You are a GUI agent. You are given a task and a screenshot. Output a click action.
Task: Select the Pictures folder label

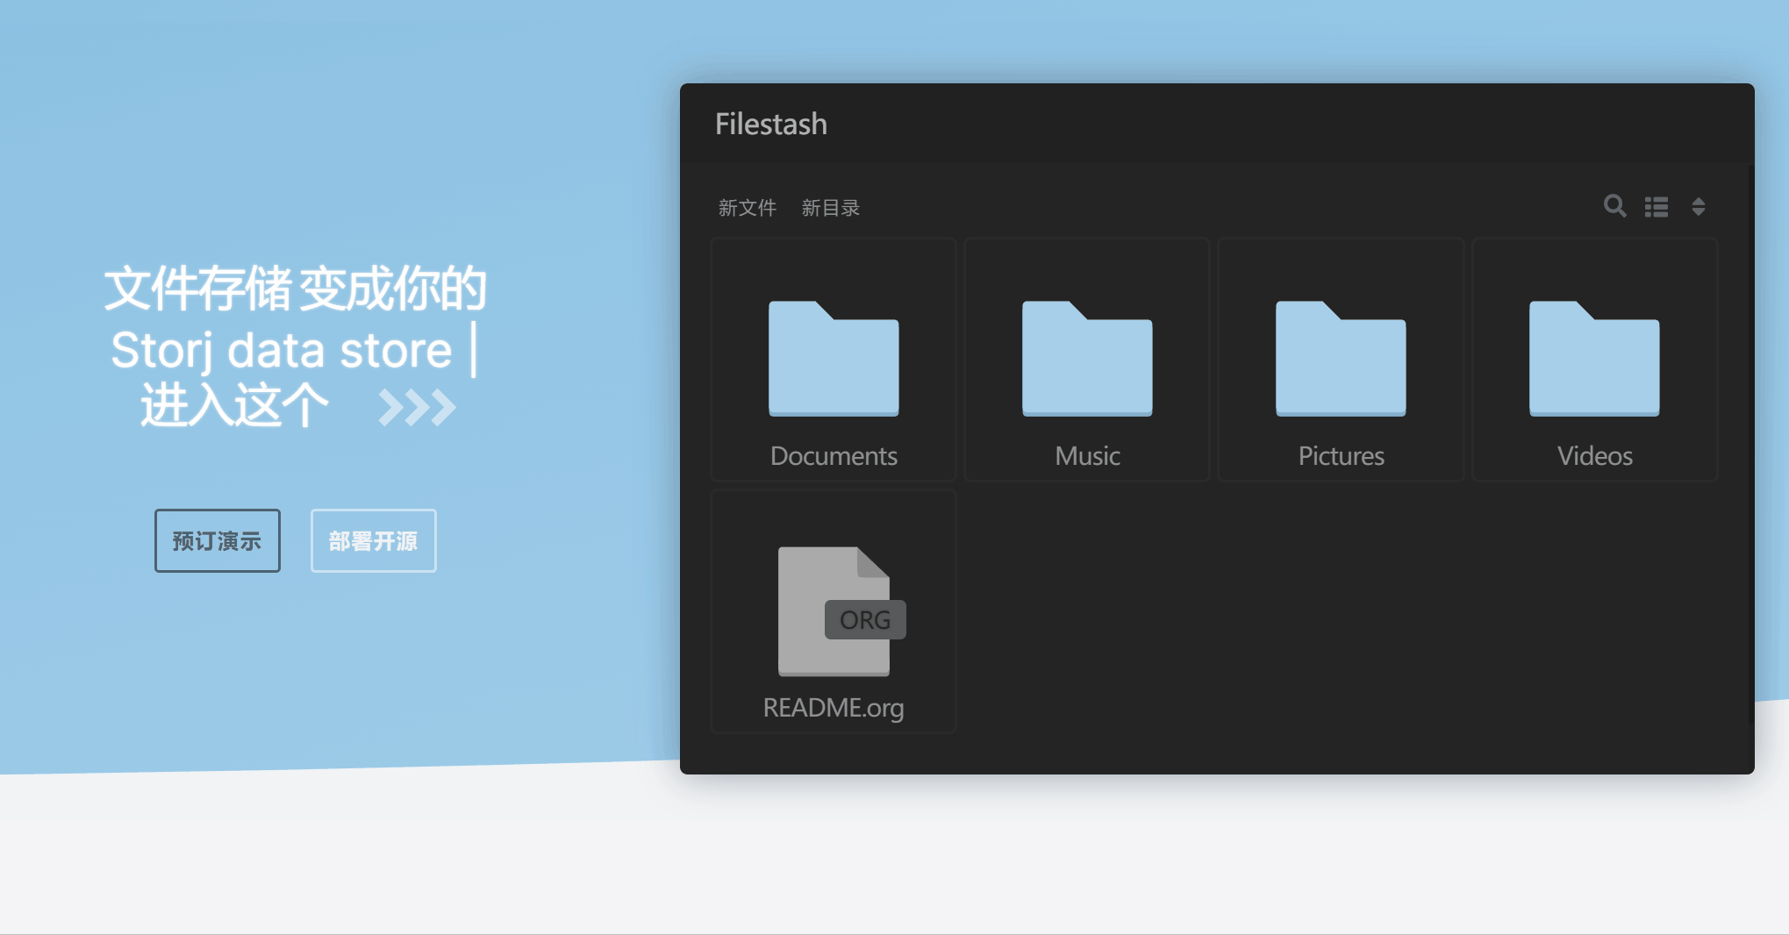[1341, 456]
